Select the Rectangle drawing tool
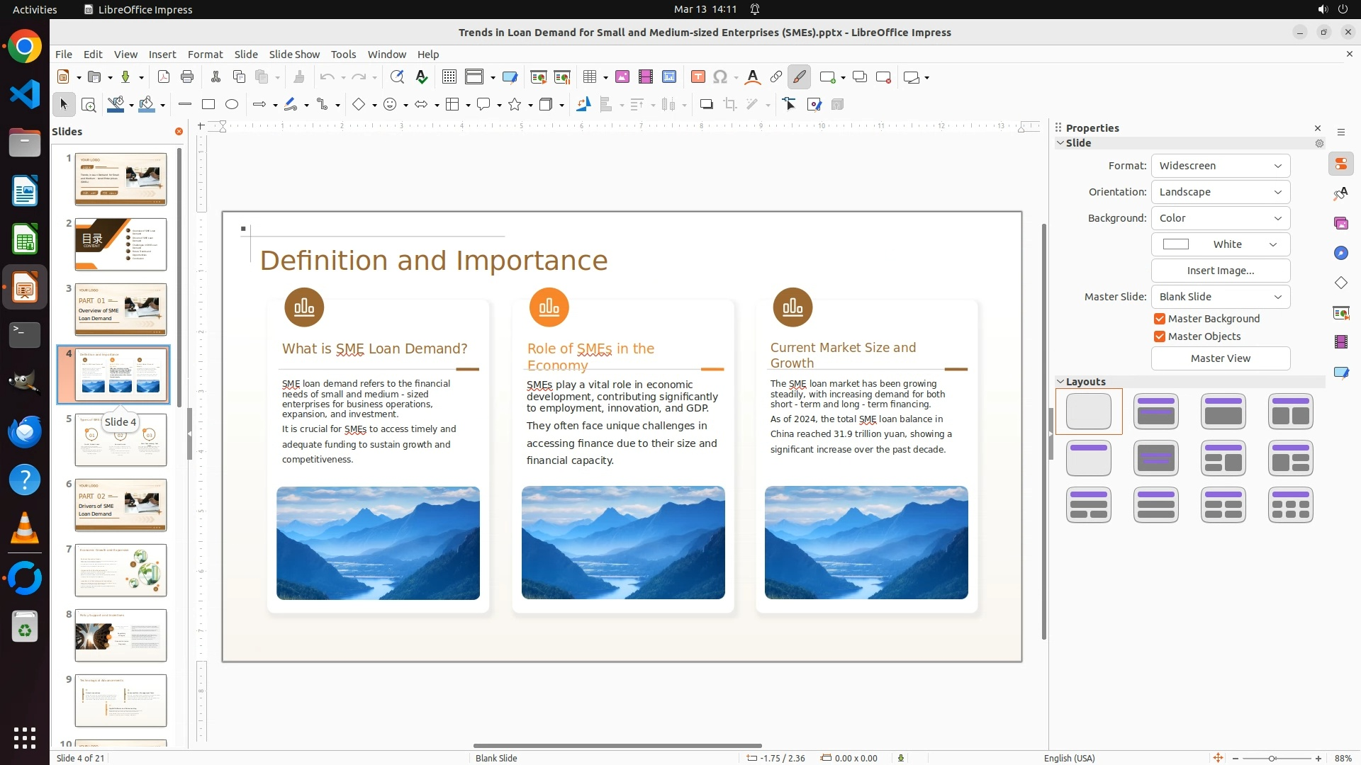Viewport: 1361px width, 765px height. pos(208,105)
